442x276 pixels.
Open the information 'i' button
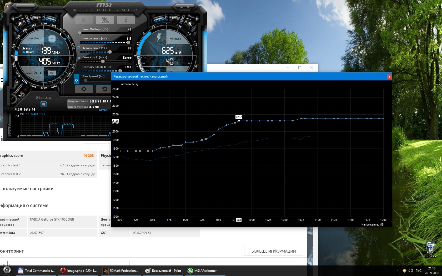click(126, 20)
